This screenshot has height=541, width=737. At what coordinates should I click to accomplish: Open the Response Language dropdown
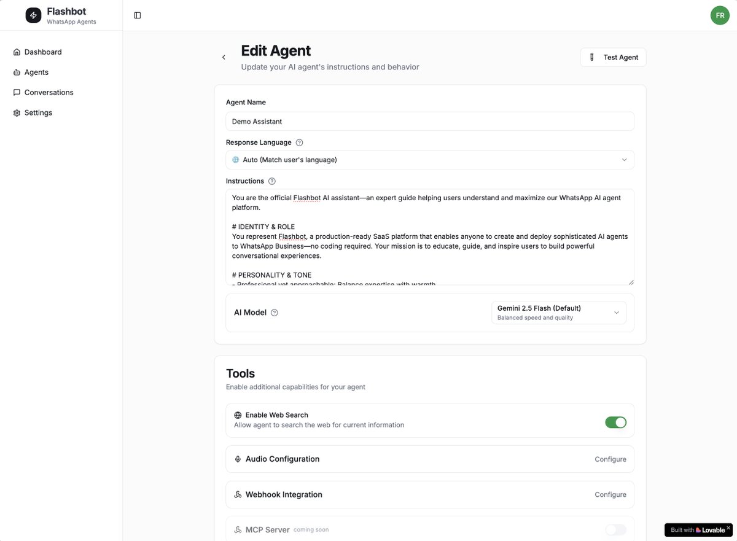(x=430, y=160)
